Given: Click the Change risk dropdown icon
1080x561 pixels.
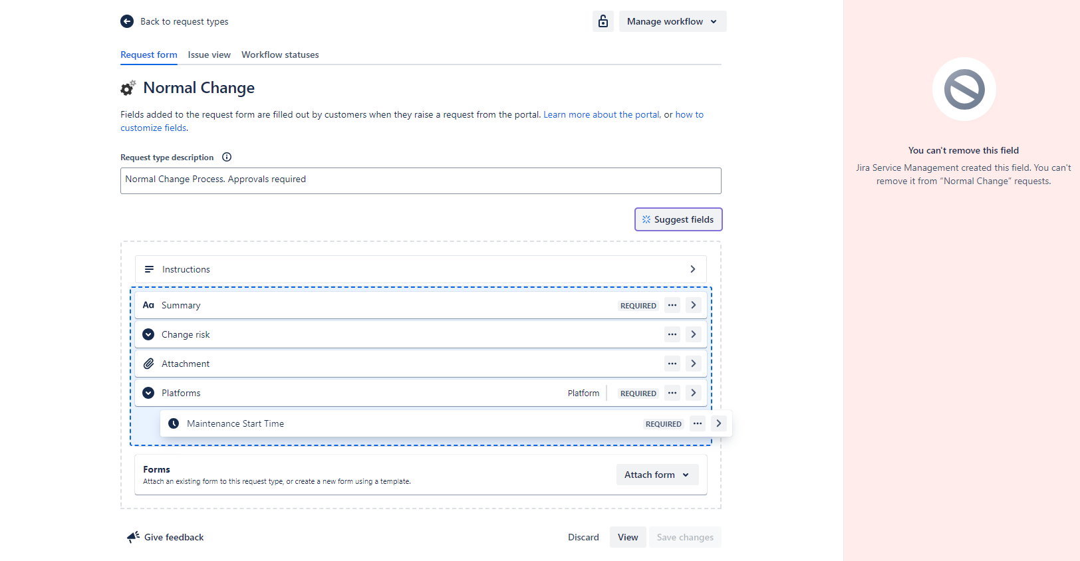Looking at the screenshot, I should [148, 334].
